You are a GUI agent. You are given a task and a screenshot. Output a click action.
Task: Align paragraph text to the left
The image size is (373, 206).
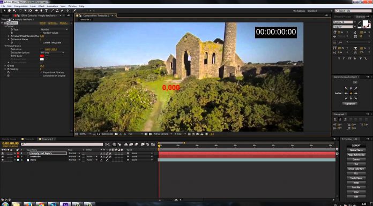pos(335,119)
